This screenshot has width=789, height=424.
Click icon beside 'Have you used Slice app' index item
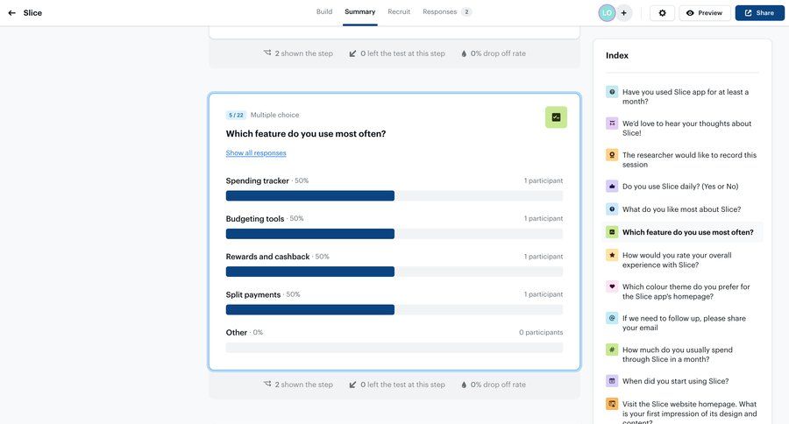612,92
